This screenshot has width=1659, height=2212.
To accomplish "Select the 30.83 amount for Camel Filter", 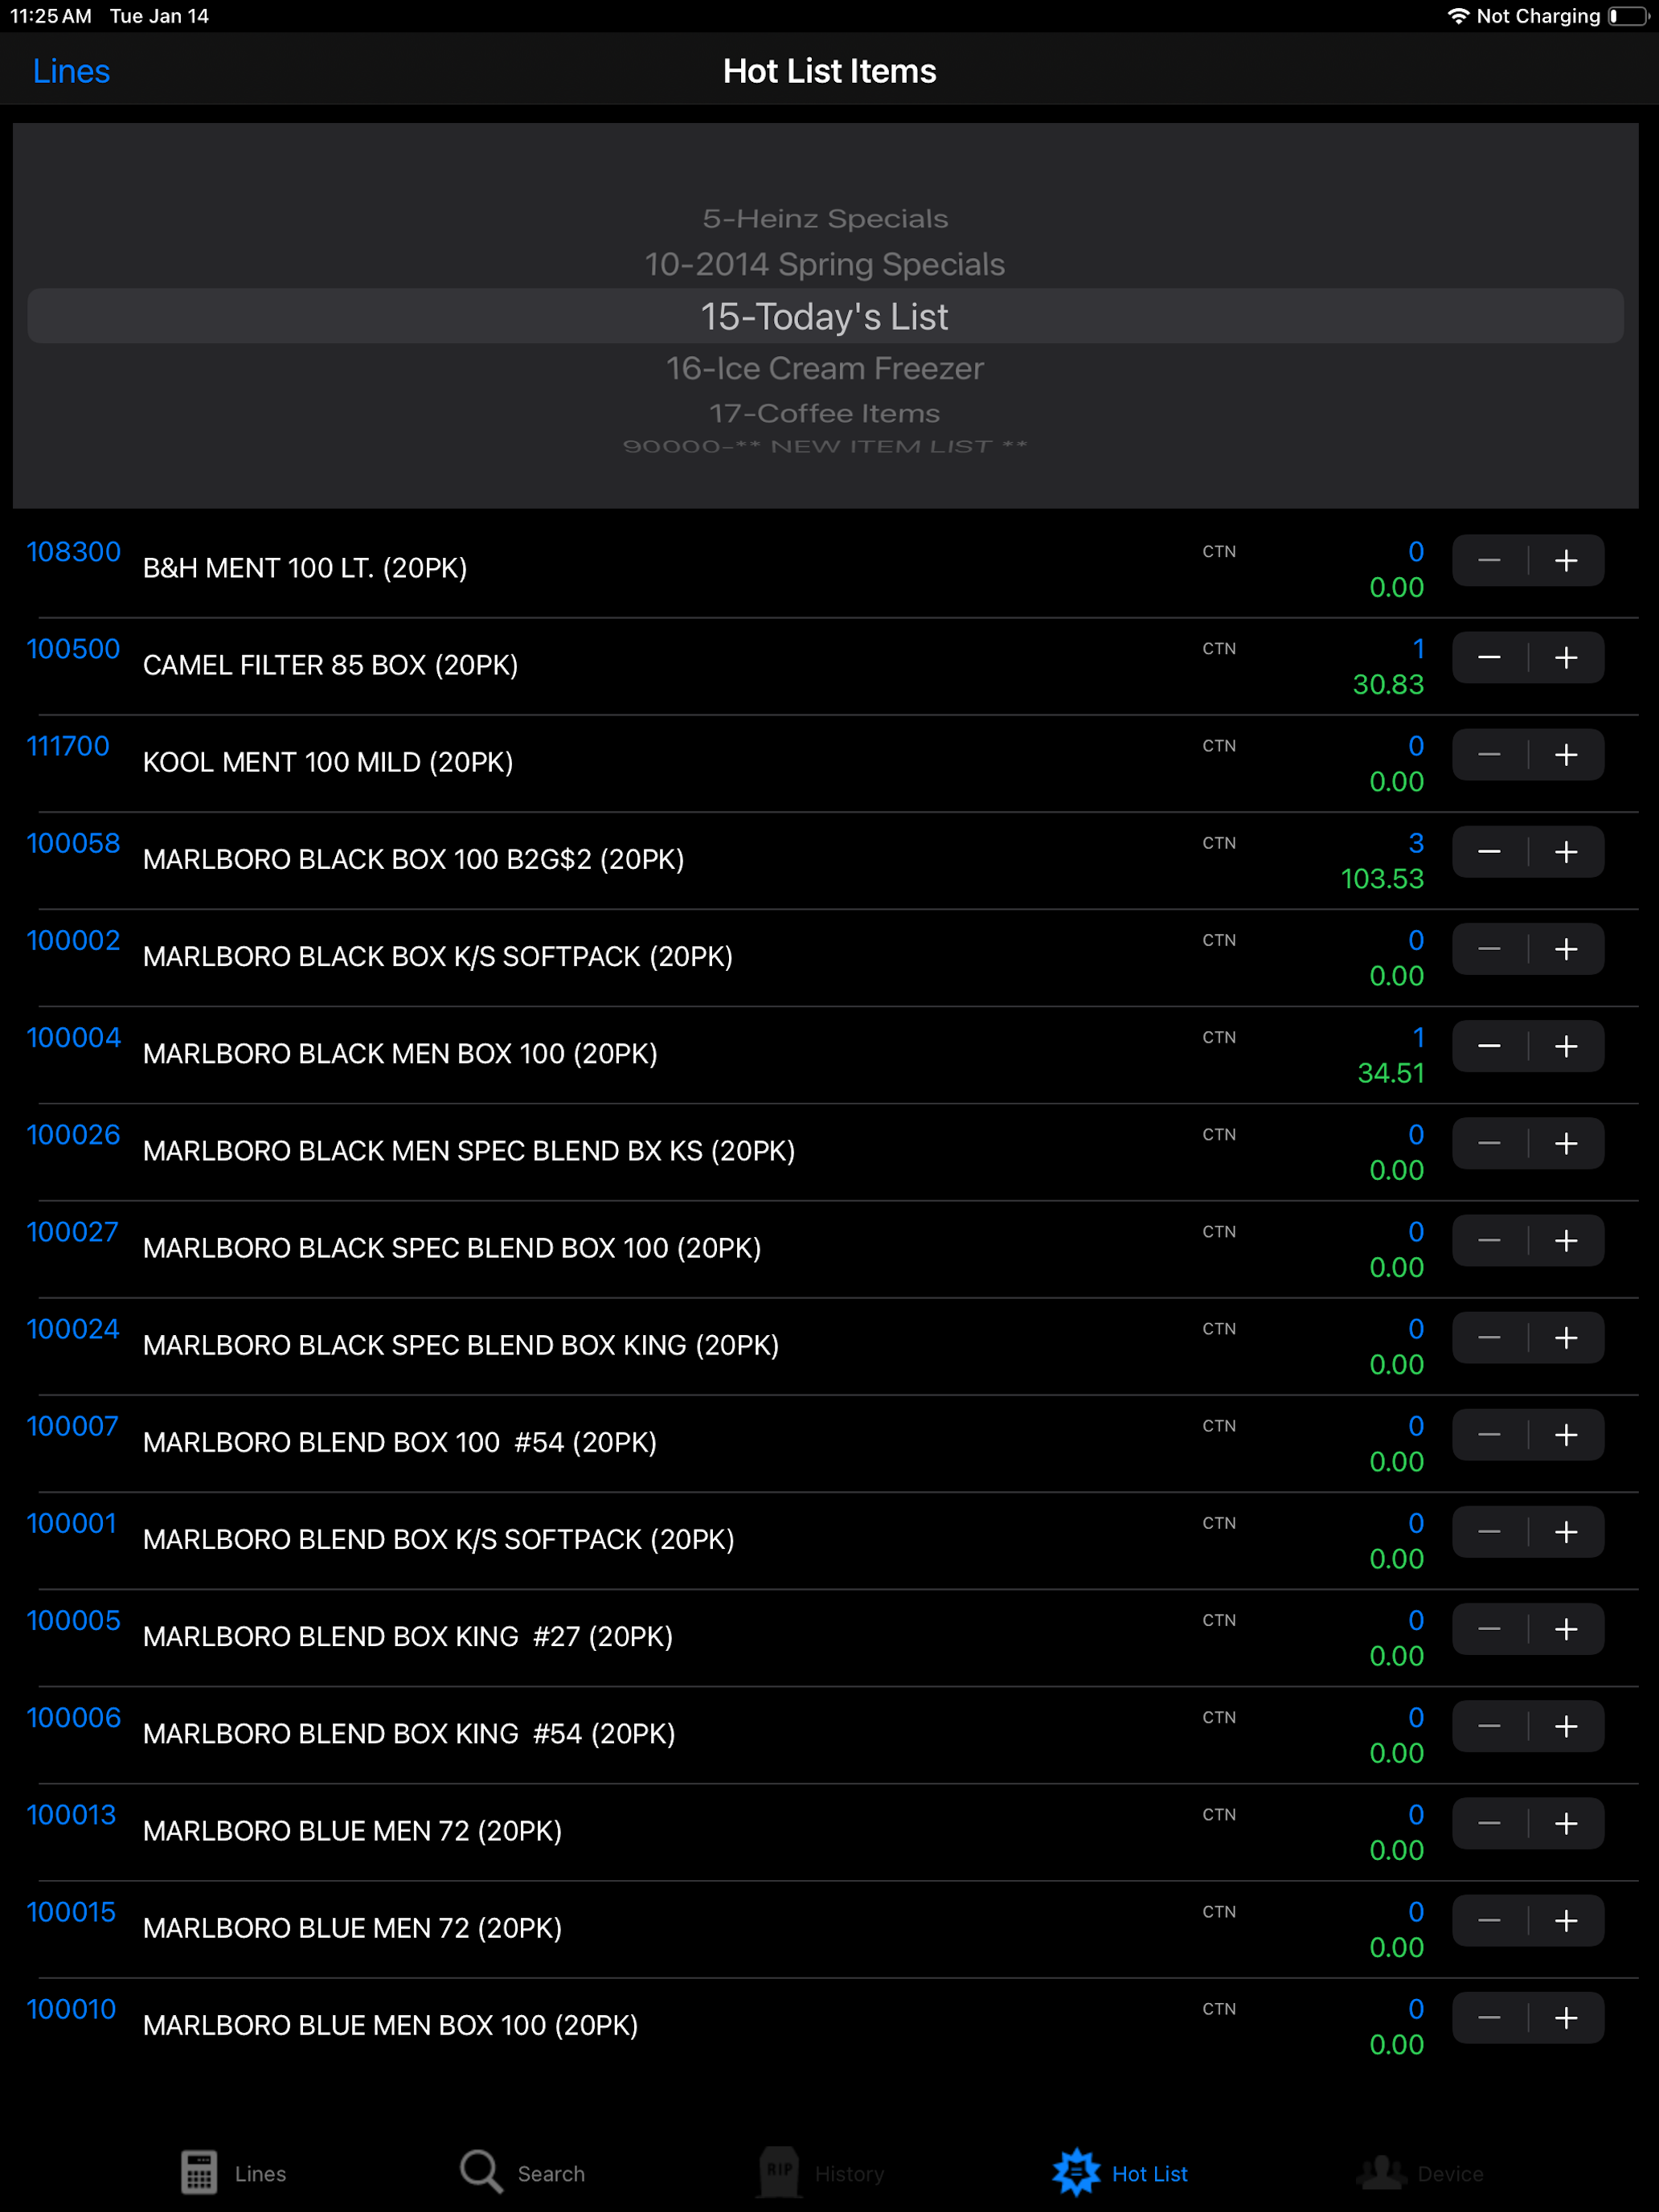I will (1387, 684).
